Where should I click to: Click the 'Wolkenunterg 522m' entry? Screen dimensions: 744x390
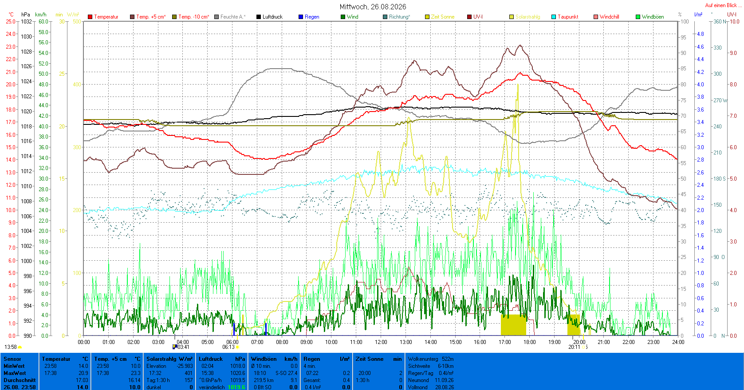431,359
